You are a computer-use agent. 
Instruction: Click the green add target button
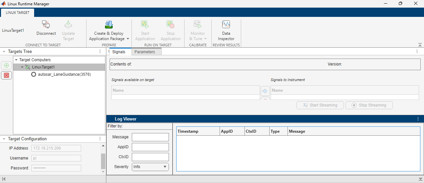click(x=6, y=65)
